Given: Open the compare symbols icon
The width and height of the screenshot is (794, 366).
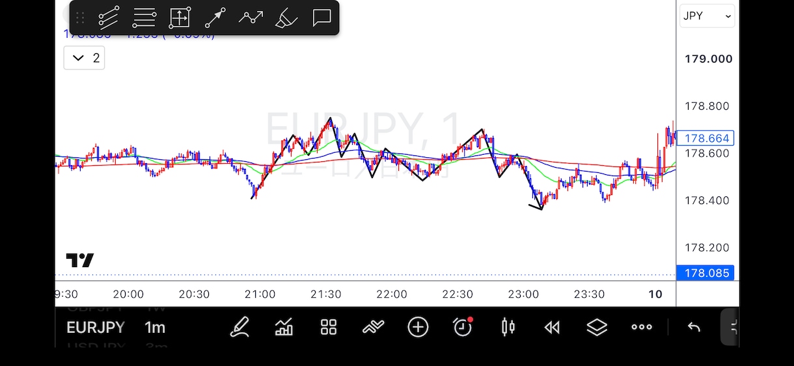Looking at the screenshot, I should pyautogui.click(x=373, y=327).
